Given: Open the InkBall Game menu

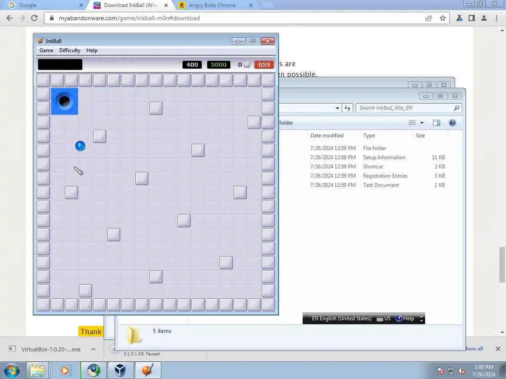Looking at the screenshot, I should 46,50.
